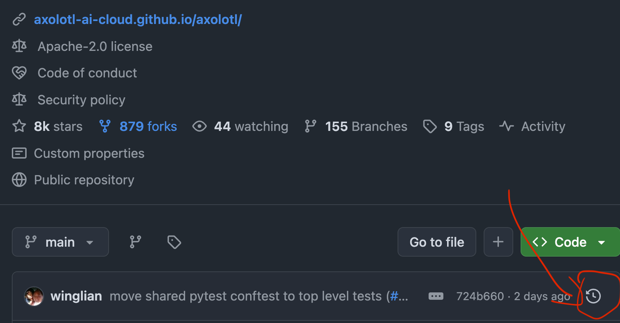
Task: Click the plus add file button
Action: point(498,242)
